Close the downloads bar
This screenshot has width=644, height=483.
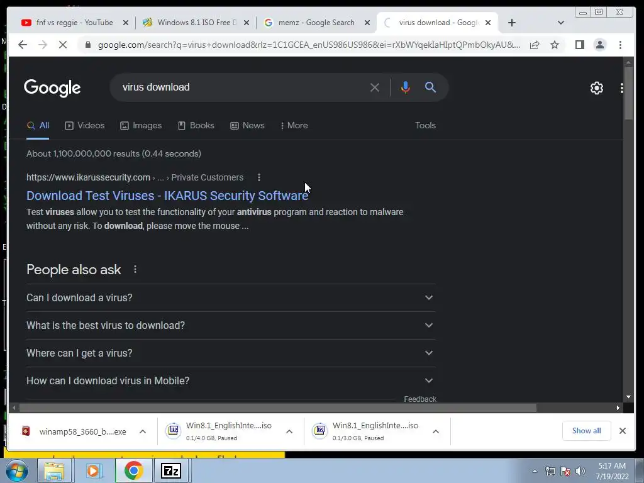coord(622,431)
